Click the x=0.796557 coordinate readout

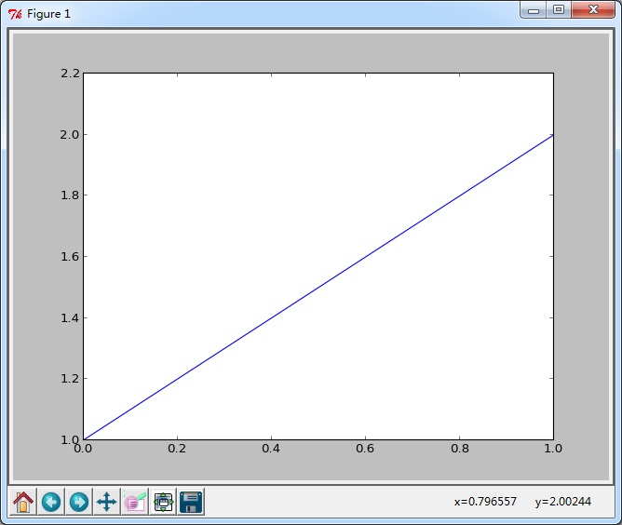pyautogui.click(x=485, y=502)
